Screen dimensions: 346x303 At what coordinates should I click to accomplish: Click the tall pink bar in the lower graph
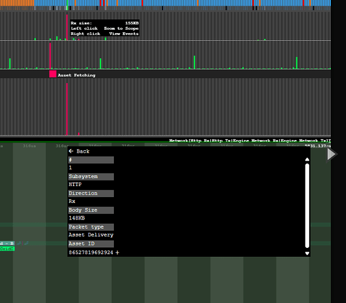(67, 109)
